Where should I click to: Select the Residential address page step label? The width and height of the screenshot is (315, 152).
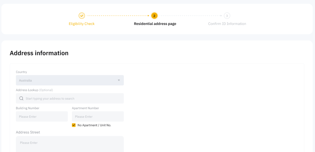[155, 24]
